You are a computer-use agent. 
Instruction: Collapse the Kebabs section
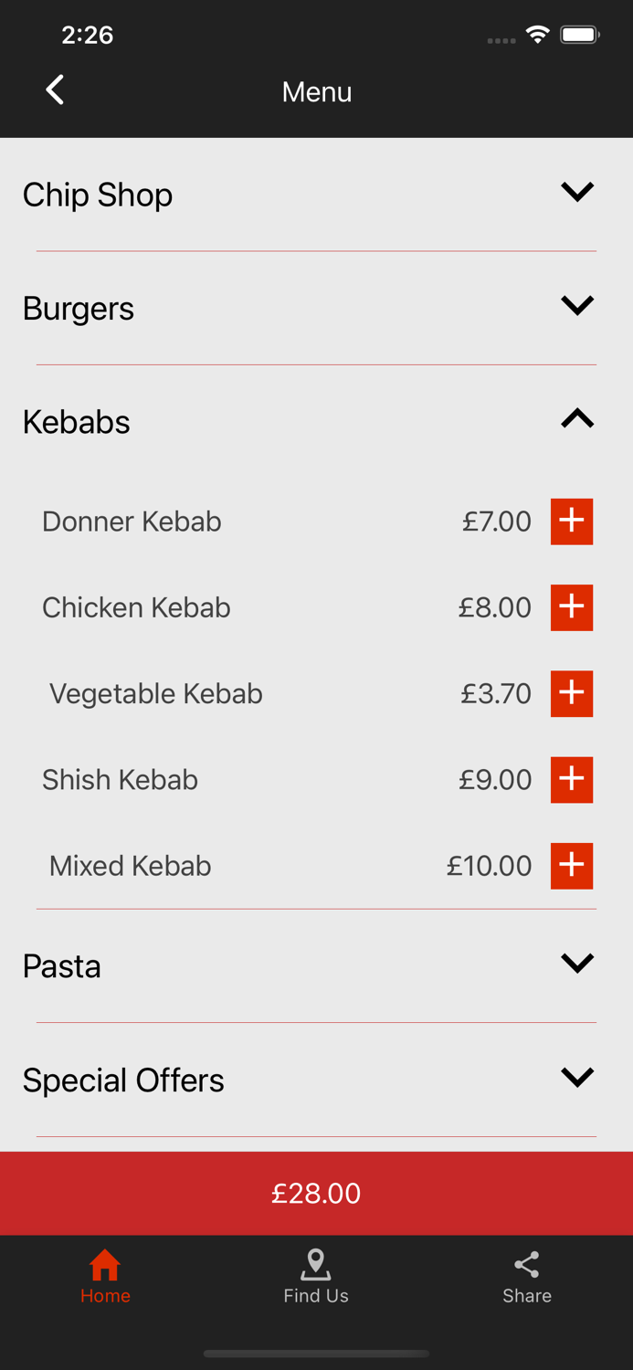[576, 418]
